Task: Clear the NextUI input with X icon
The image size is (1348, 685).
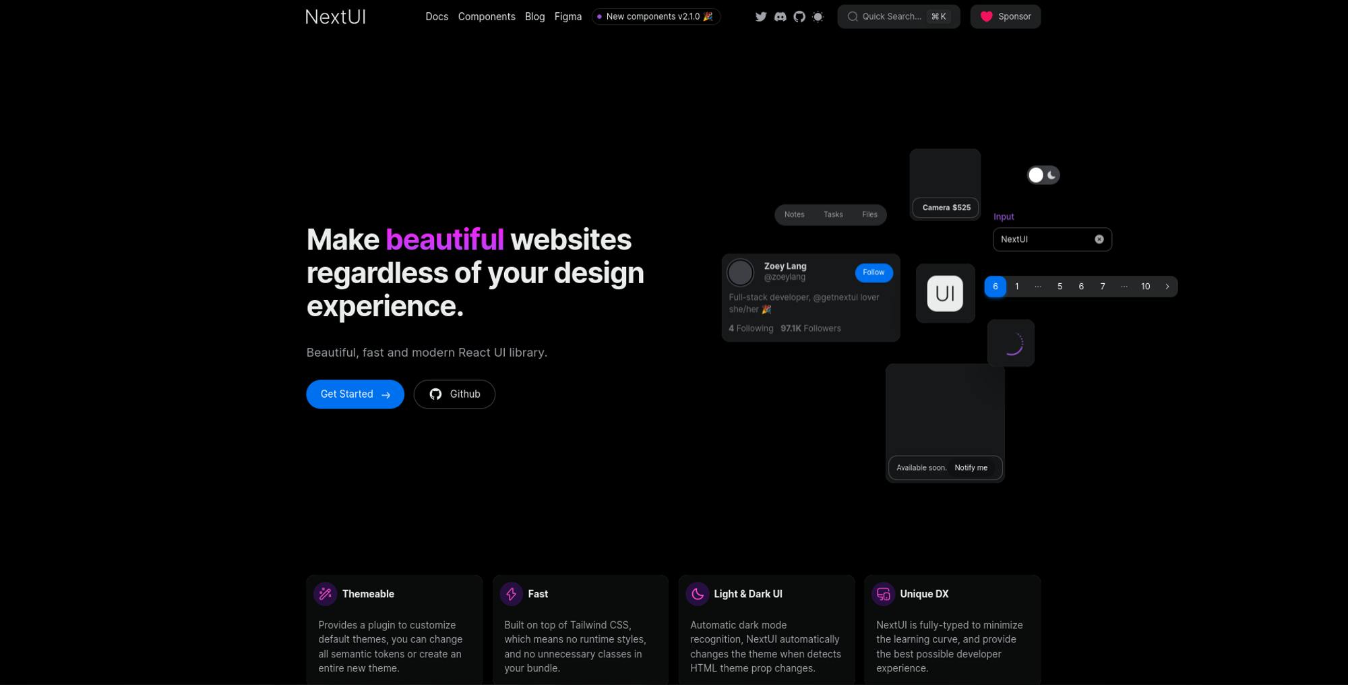Action: 1099,239
